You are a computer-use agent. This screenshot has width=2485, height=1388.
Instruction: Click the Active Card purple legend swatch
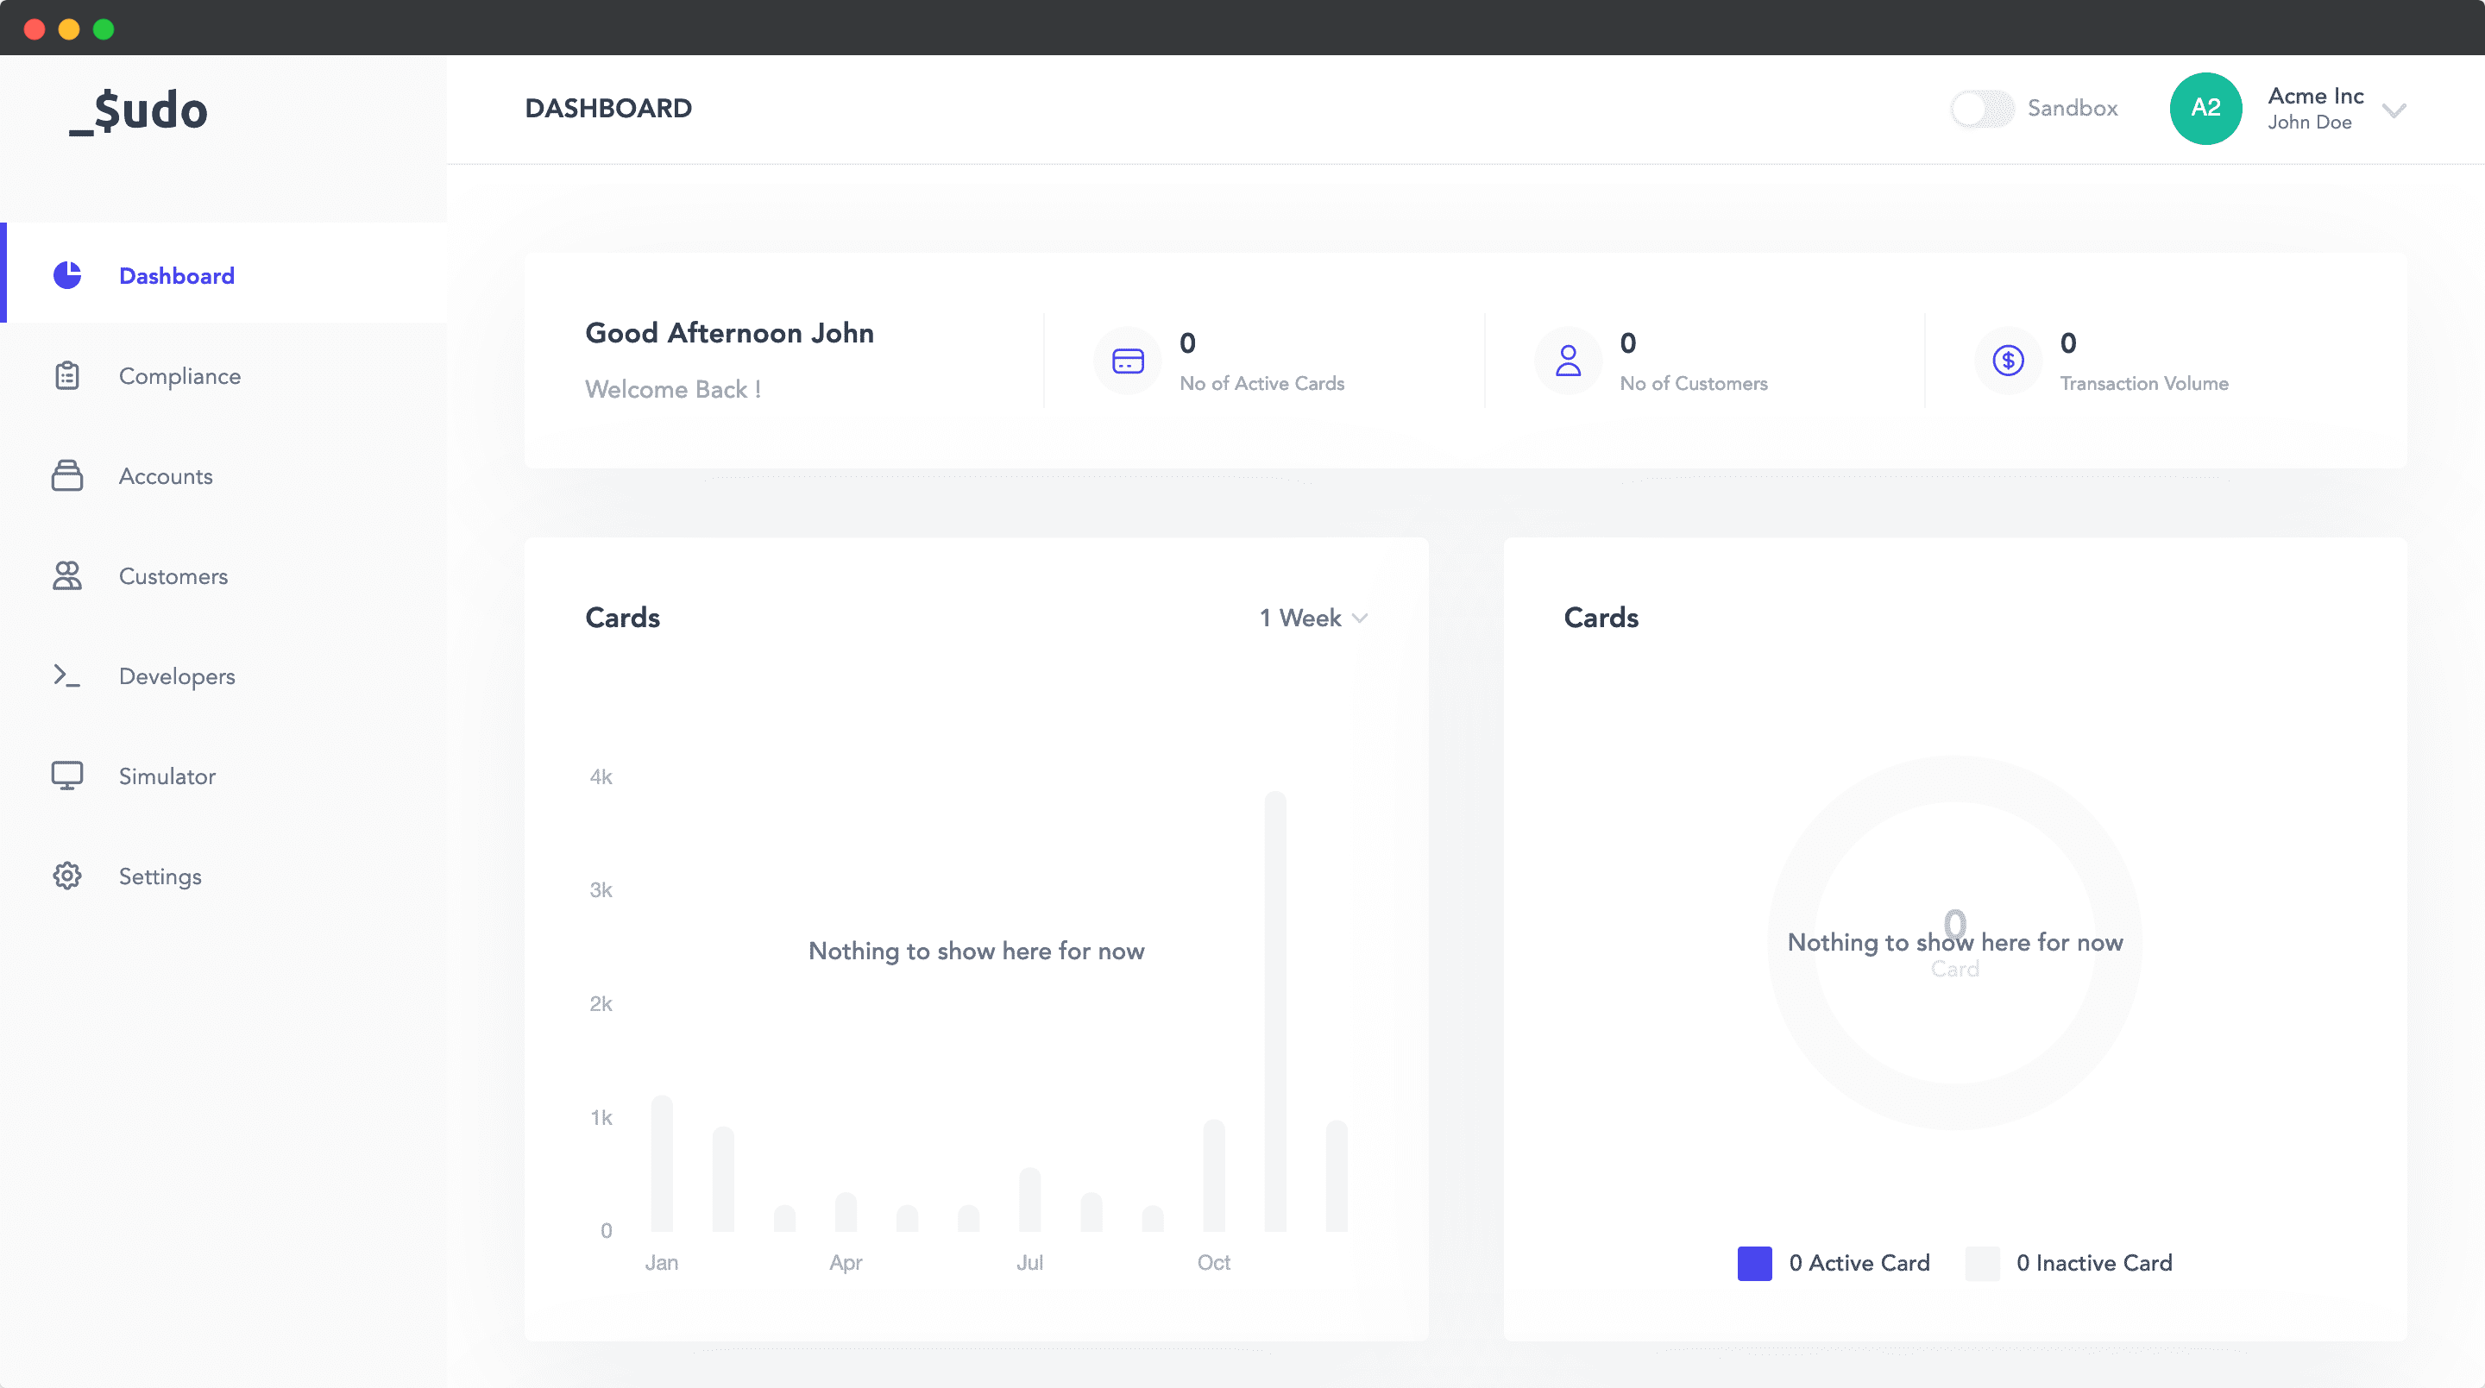[x=1754, y=1264]
